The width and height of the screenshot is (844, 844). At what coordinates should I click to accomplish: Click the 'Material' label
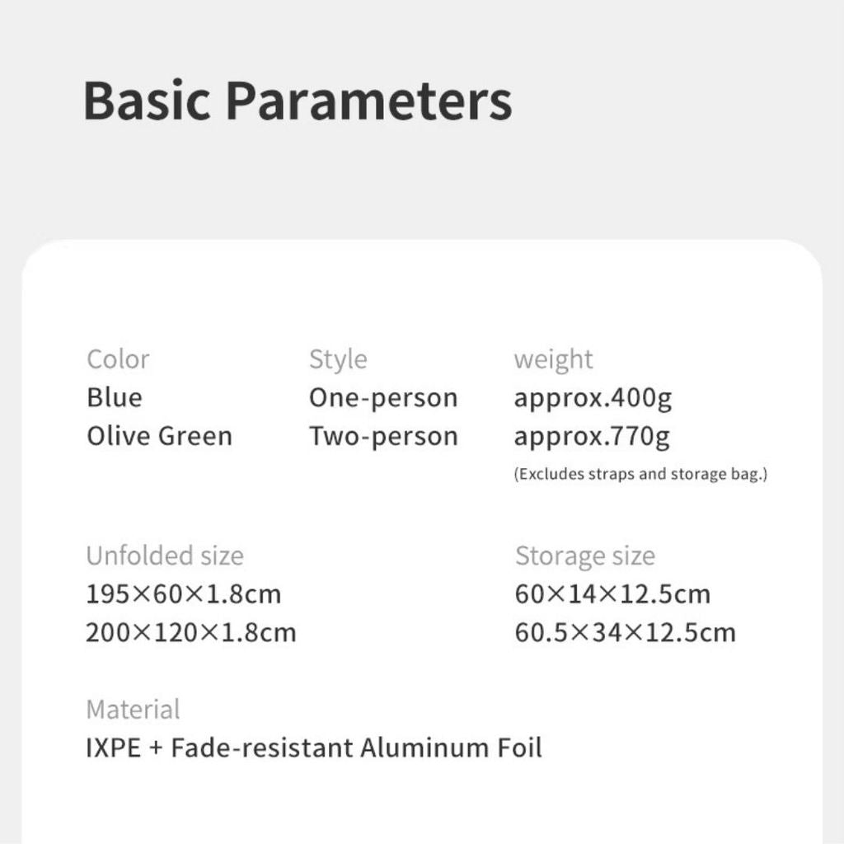pyautogui.click(x=133, y=709)
